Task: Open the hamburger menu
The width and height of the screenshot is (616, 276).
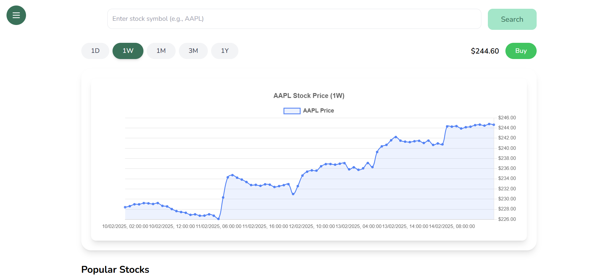Action: pyautogui.click(x=16, y=15)
